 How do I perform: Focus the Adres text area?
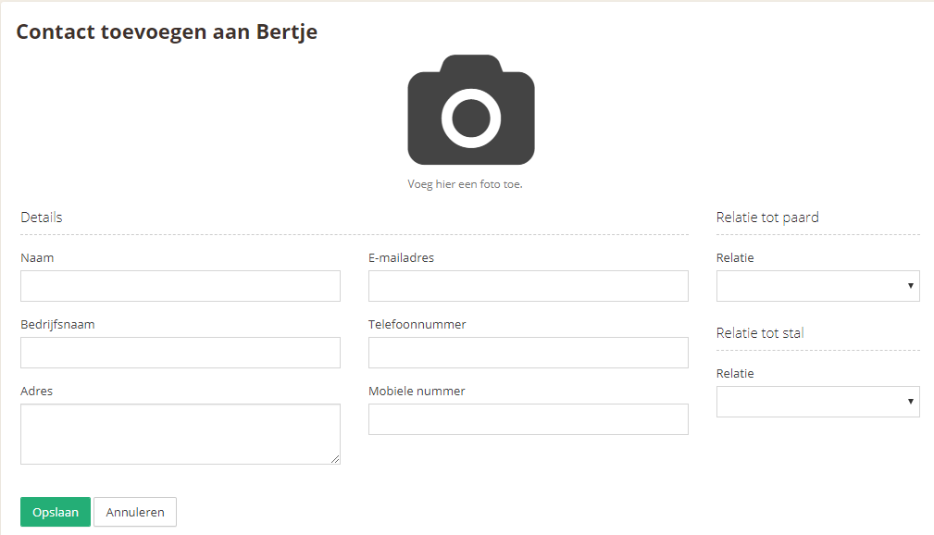[x=181, y=434]
